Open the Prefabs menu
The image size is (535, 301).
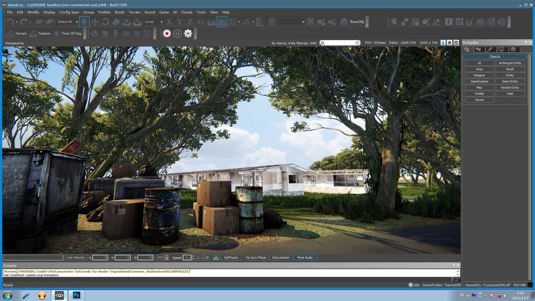click(104, 12)
